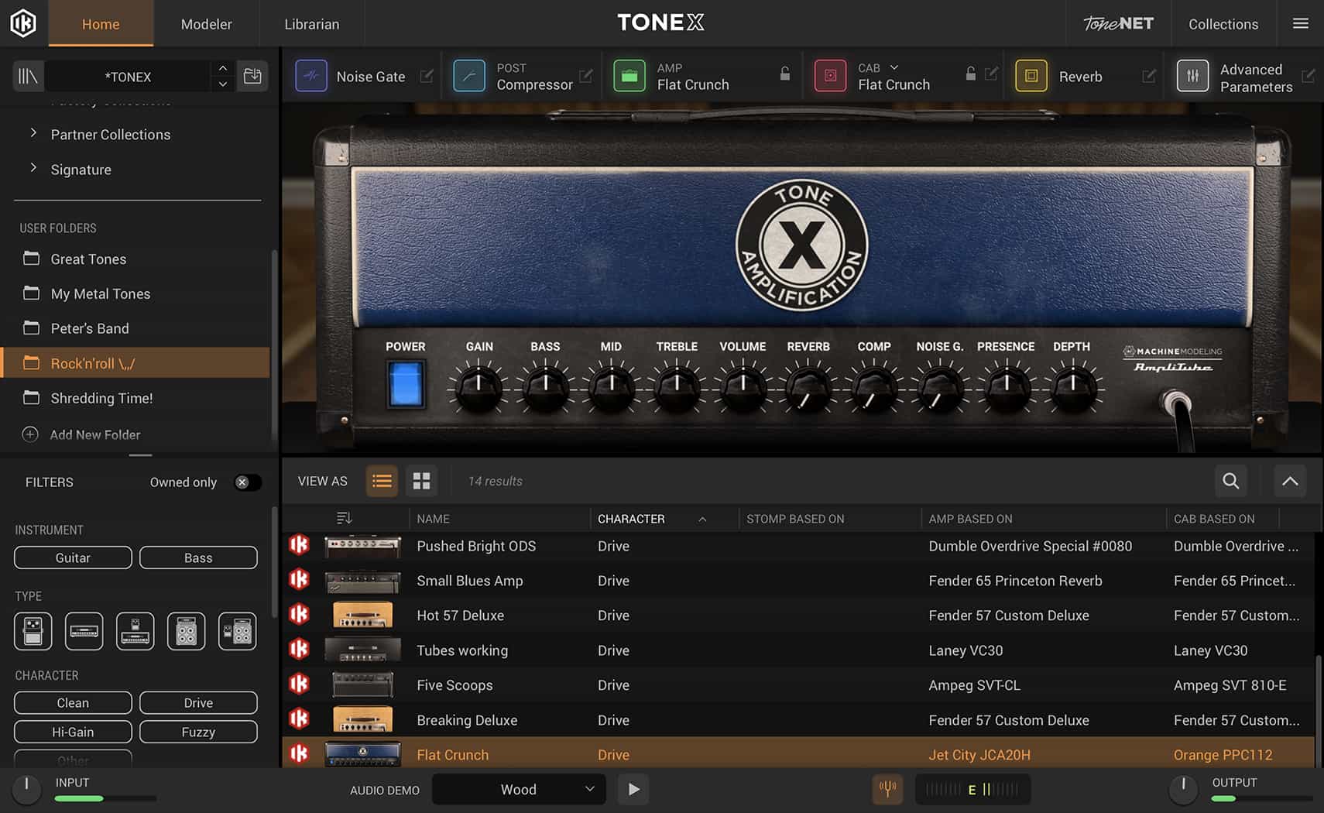Sort by the NAME column
Viewport: 1324px width, 813px height.
click(499, 519)
